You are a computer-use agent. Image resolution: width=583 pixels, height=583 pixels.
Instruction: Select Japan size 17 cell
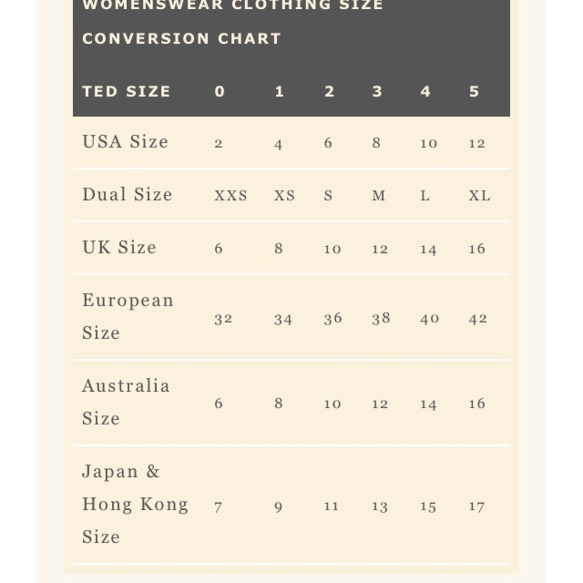(x=476, y=507)
